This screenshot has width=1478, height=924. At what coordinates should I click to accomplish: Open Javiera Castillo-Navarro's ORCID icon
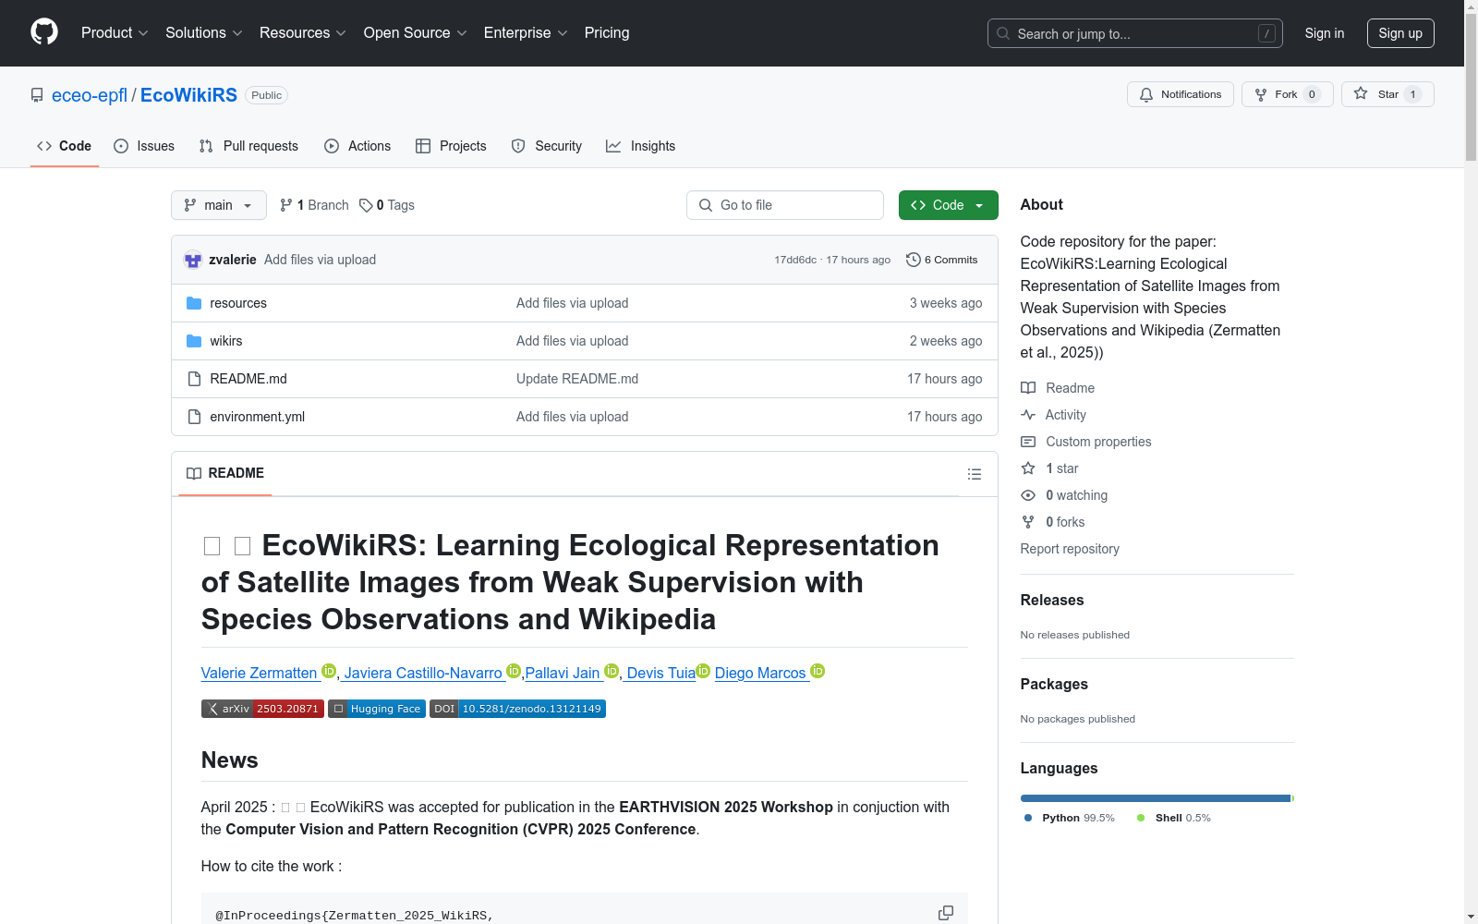coord(514,671)
